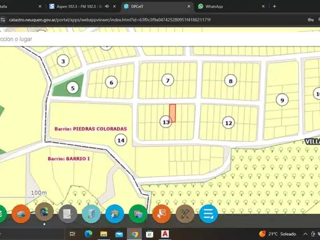The width and height of the screenshot is (320, 240).
Task: Click block number 9 marker
Action: [x=282, y=100]
